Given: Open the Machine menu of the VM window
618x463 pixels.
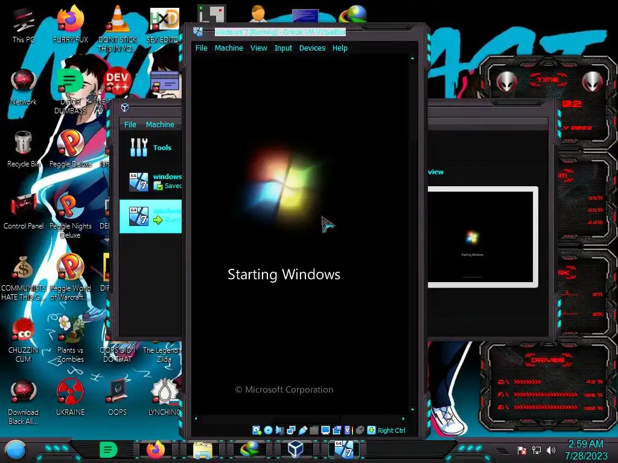Looking at the screenshot, I should click(x=229, y=48).
